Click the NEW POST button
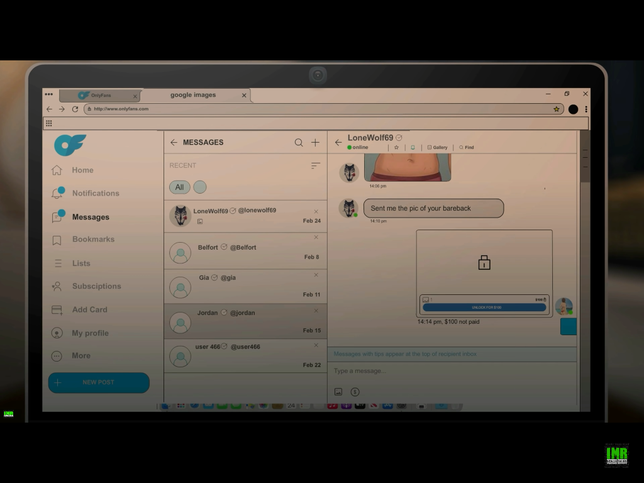 pyautogui.click(x=99, y=382)
